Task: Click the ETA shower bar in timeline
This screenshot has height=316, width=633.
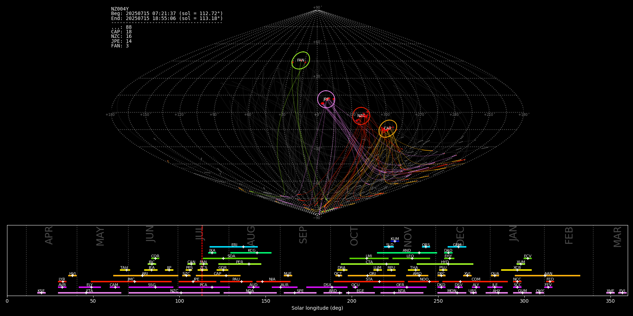Action: tap(90, 293)
